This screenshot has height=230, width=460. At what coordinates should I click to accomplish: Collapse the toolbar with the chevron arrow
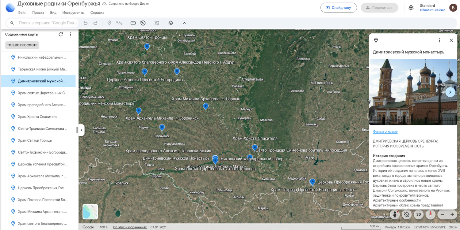[185, 23]
